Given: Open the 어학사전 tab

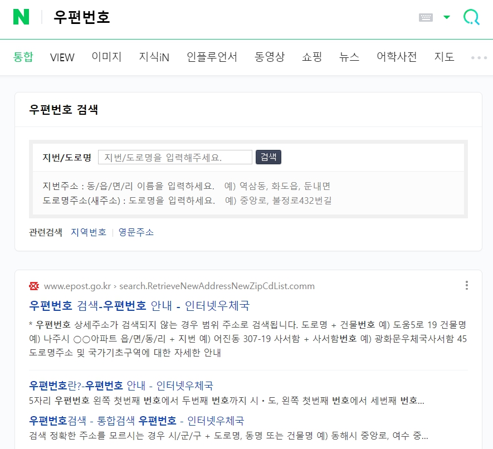Looking at the screenshot, I should point(397,57).
